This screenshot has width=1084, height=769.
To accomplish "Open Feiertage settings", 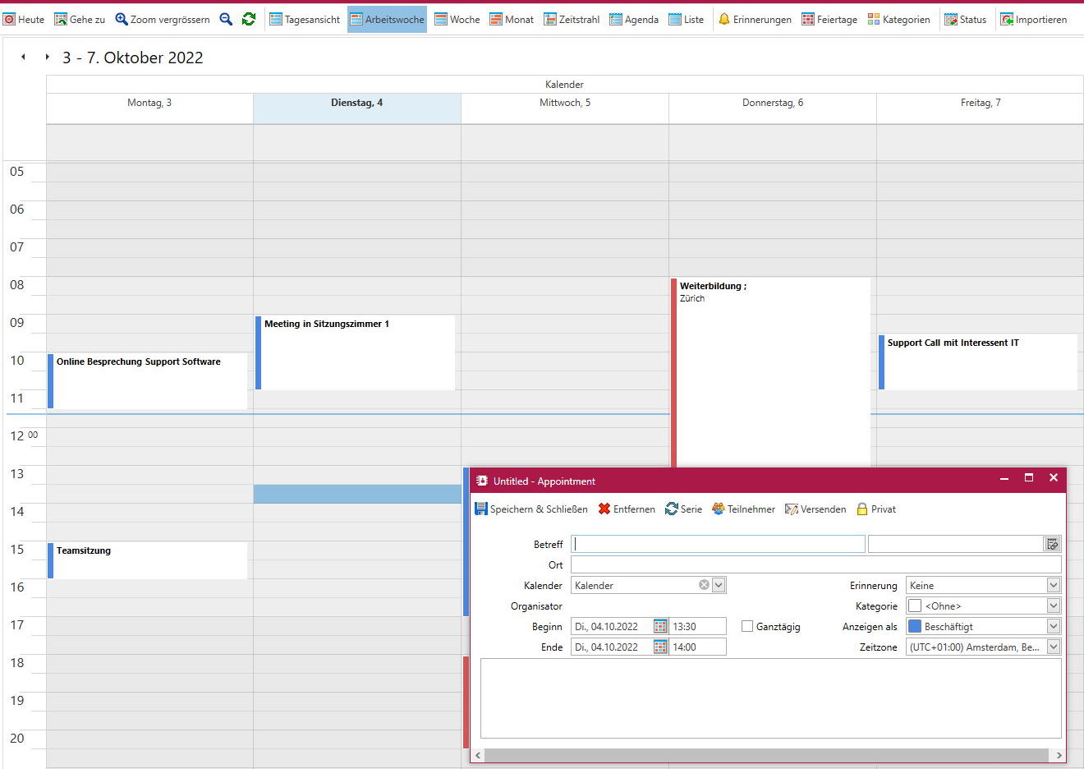I will coord(829,19).
